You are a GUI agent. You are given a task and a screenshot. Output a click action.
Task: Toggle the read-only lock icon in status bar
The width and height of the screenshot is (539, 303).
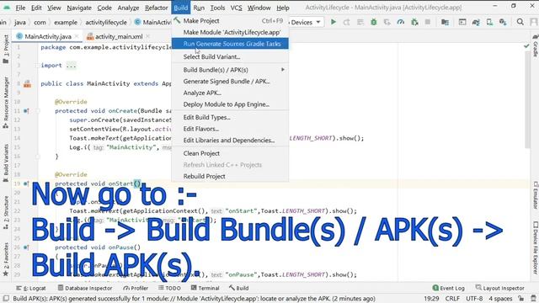click(x=521, y=299)
